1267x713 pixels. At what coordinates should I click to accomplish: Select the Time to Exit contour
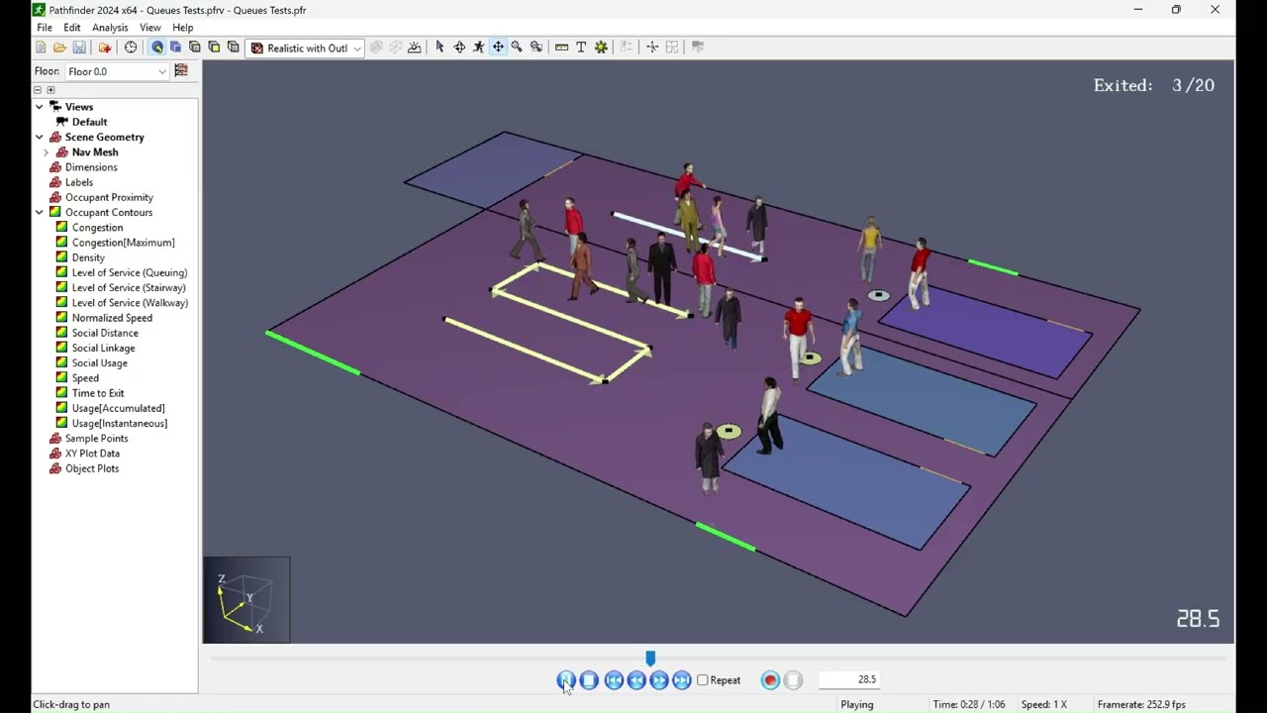click(97, 393)
